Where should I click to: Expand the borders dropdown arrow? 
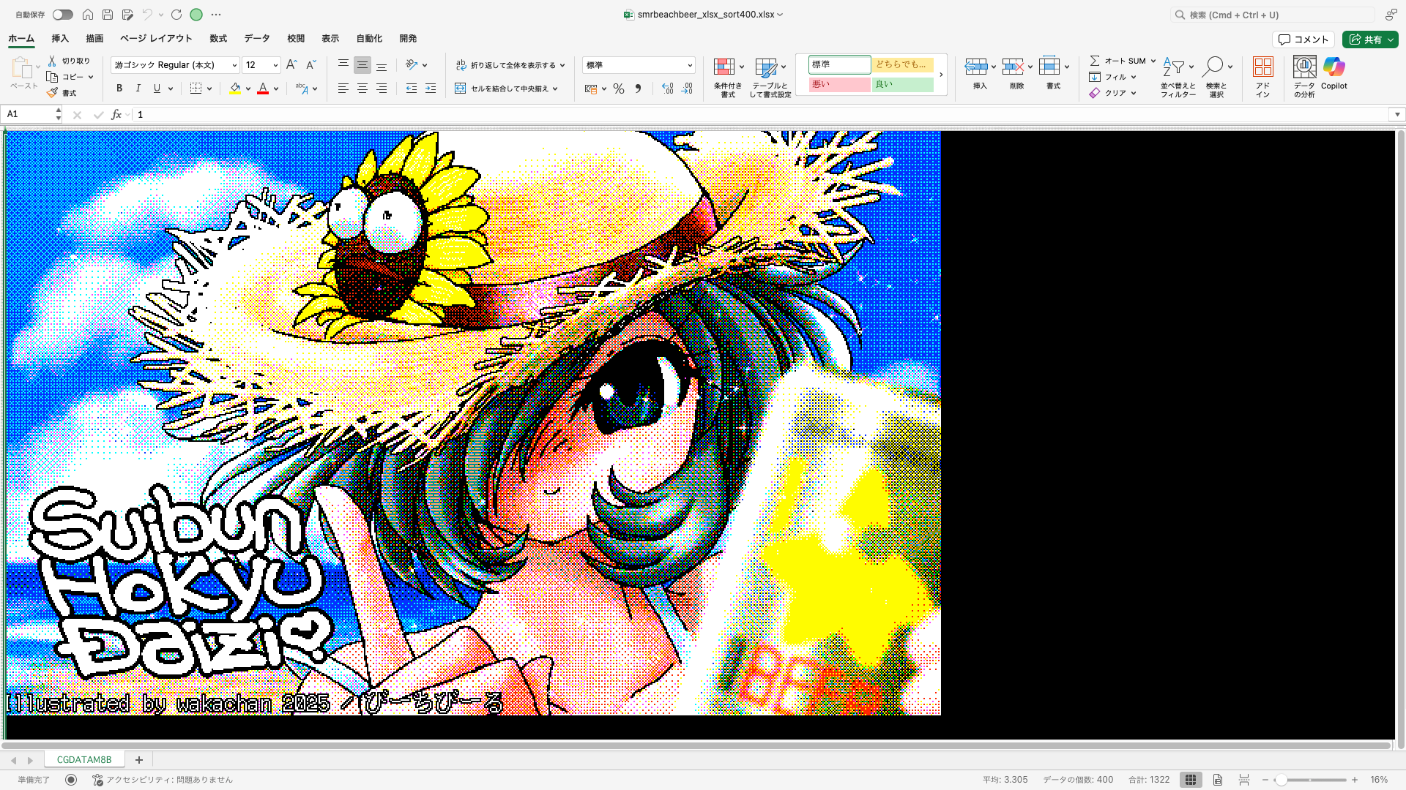click(209, 89)
